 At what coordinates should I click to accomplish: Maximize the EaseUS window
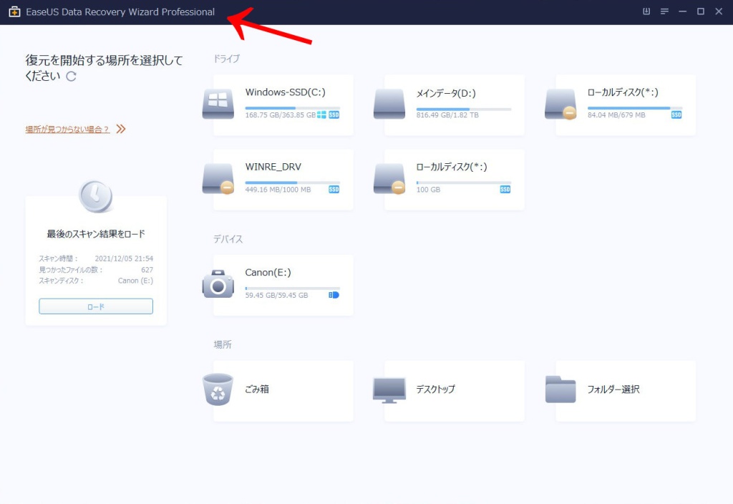[701, 11]
